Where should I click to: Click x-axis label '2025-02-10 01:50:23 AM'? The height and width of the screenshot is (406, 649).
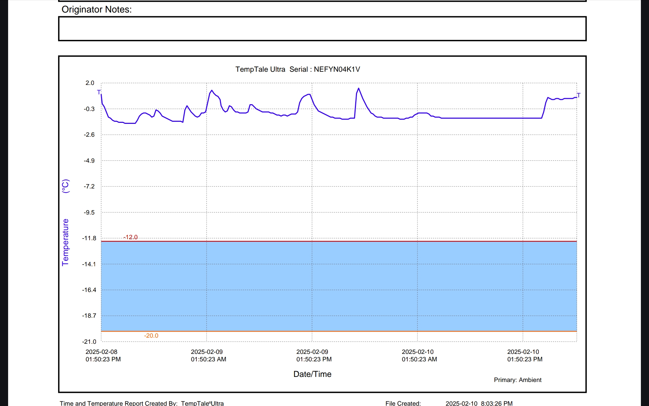click(x=419, y=356)
